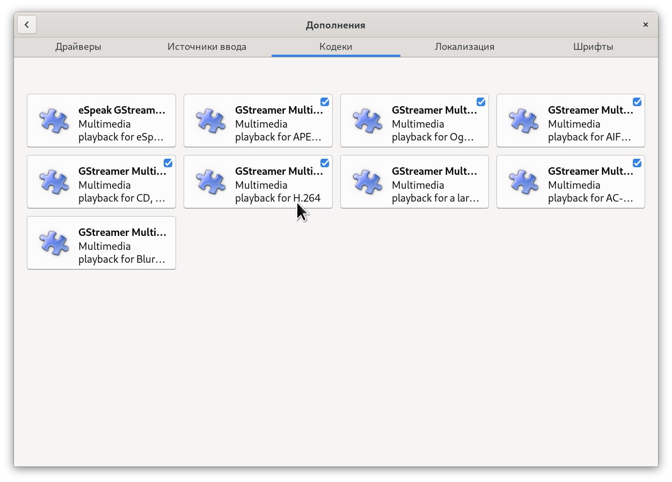The image size is (672, 482).
Task: Uncheck the AC- playback codec checkbox
Action: [637, 163]
